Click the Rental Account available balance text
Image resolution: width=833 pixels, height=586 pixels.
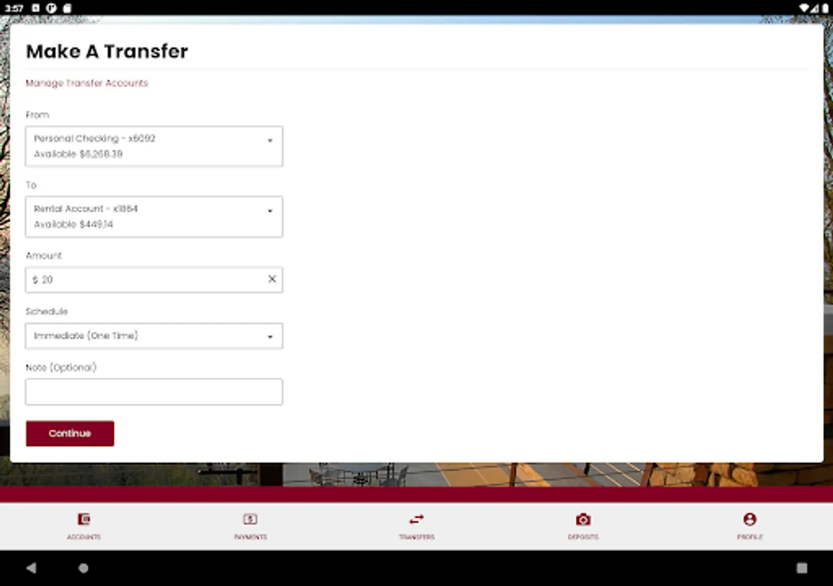click(74, 225)
